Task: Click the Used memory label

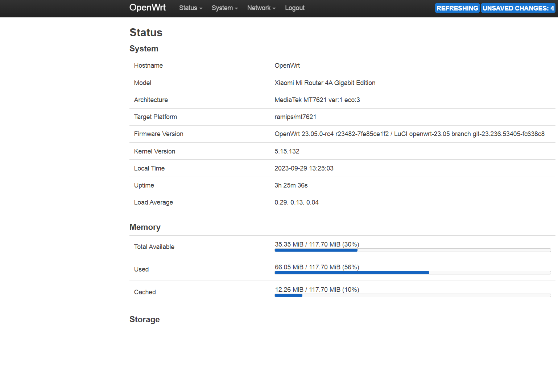Action: (141, 269)
